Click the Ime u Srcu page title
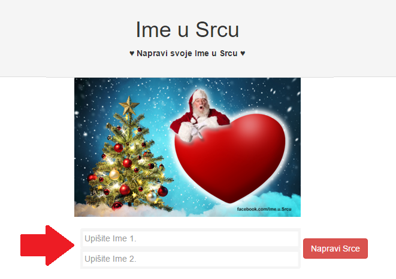The image size is (396, 279). 187,30
